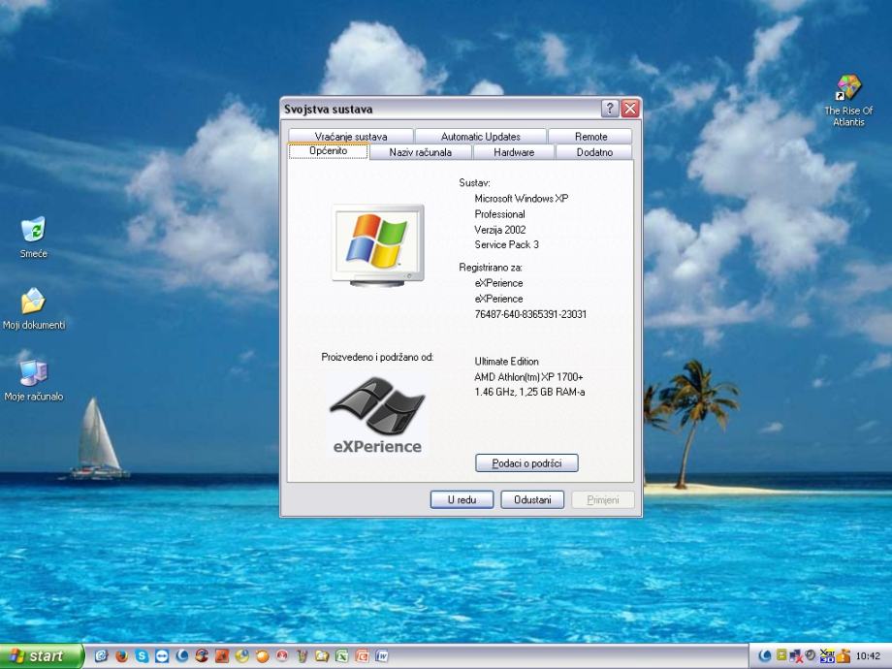This screenshot has width=892, height=669.
Task: Click the Windows XP monitor logo image
Action: pos(378,244)
